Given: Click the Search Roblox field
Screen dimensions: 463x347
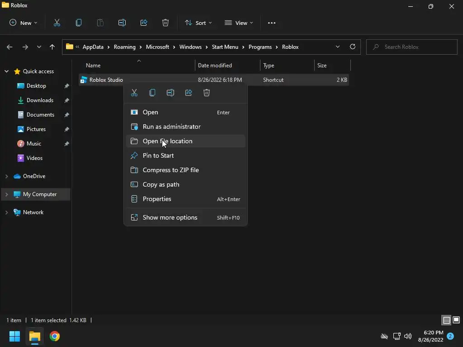Looking at the screenshot, I should click(x=411, y=47).
